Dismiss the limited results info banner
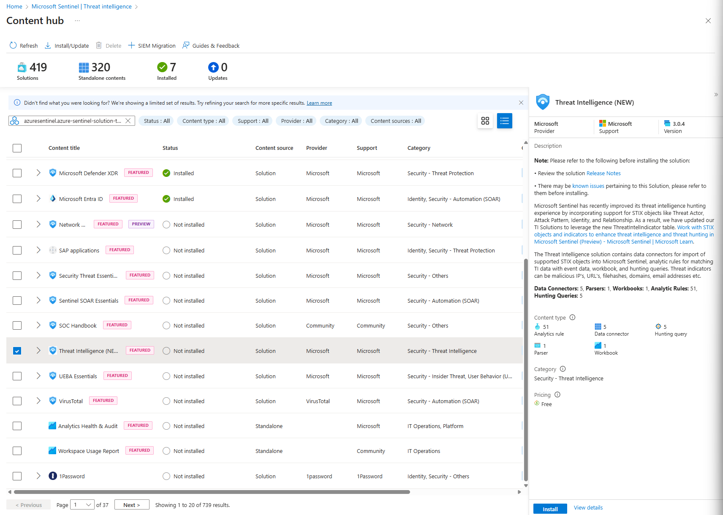 point(521,103)
